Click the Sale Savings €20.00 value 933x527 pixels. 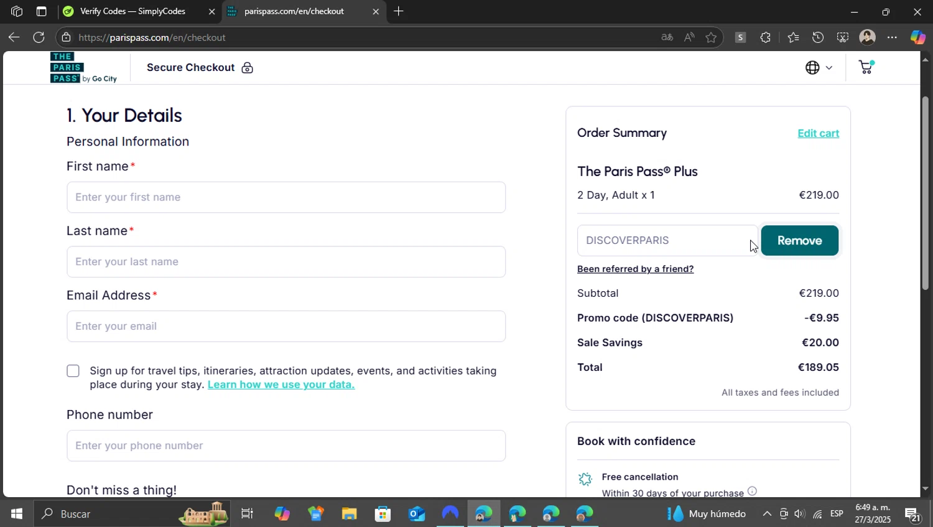click(x=820, y=342)
